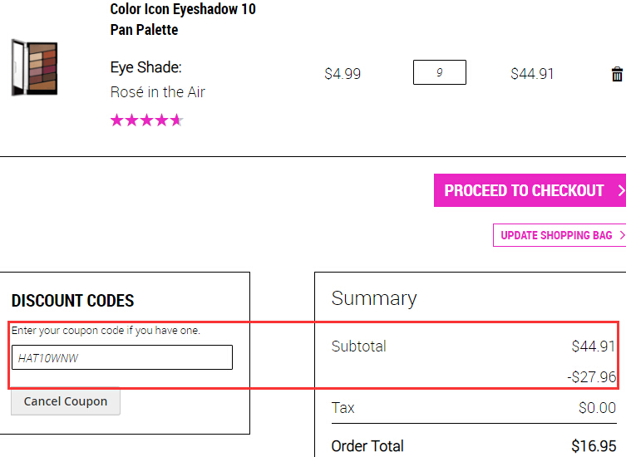Click the Eye Shade label

pyautogui.click(x=146, y=67)
